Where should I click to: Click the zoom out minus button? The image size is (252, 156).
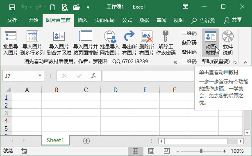(x=178, y=151)
